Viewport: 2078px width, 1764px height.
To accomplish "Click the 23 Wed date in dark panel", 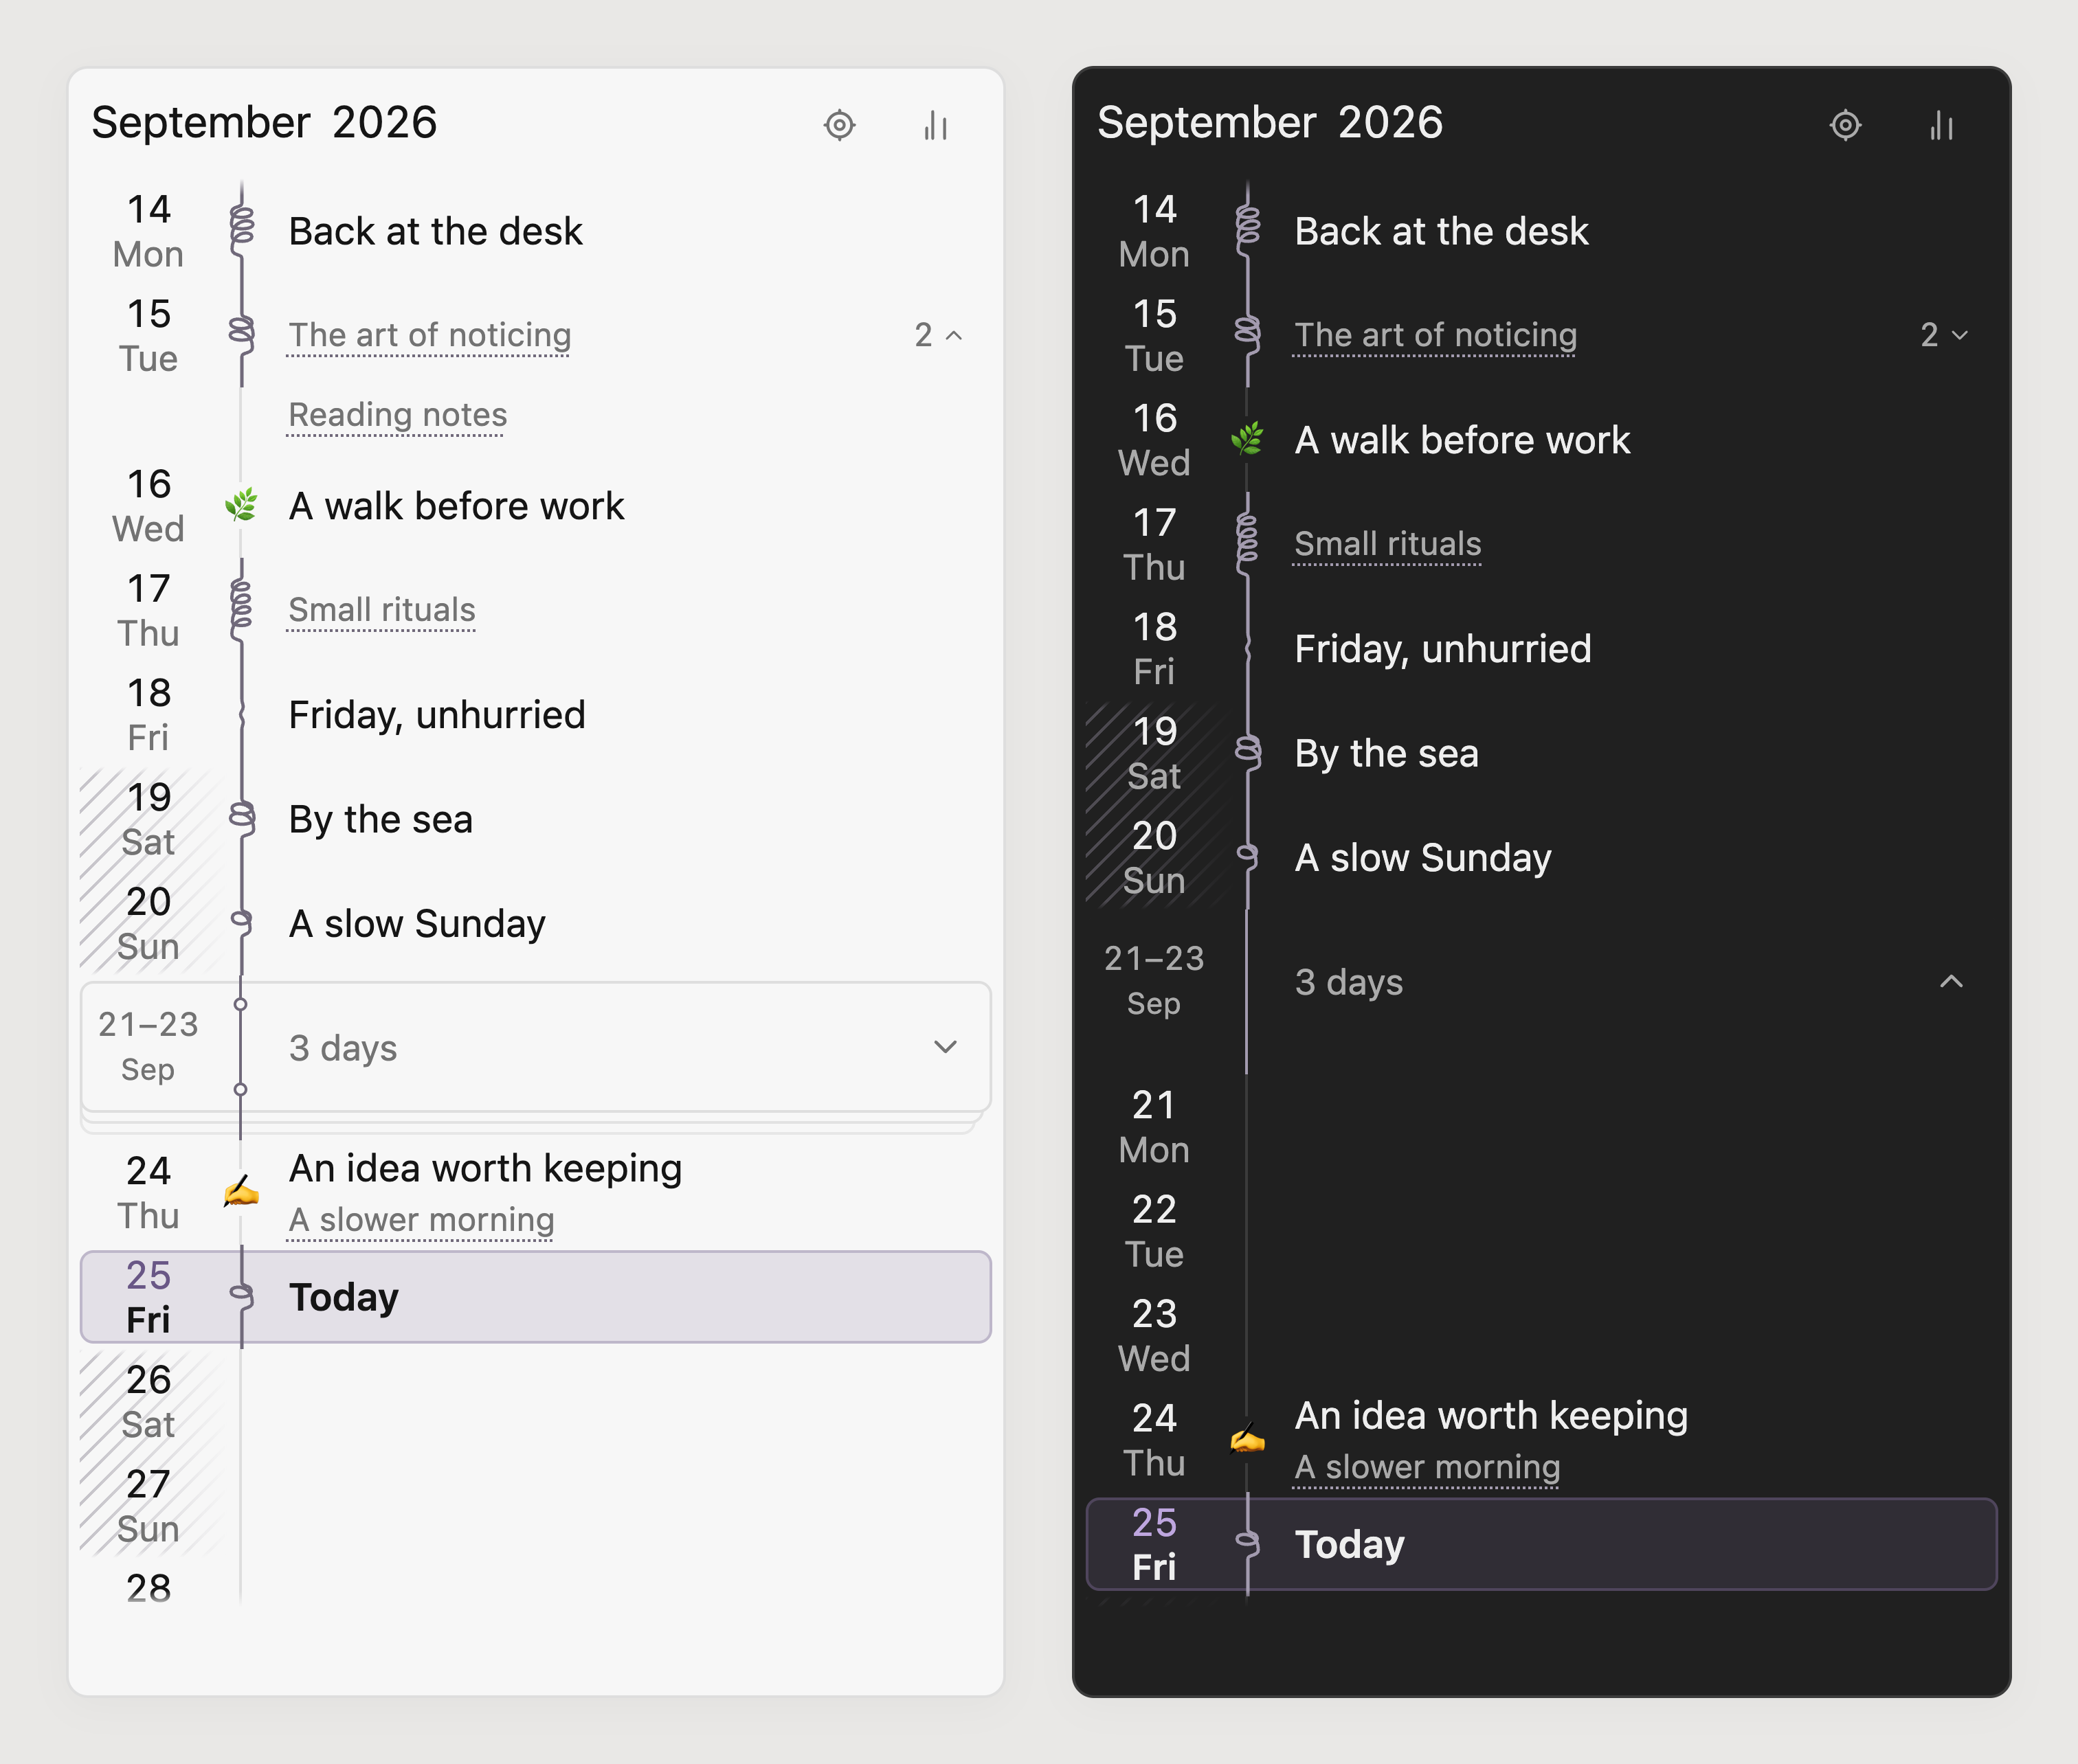I will click(x=1154, y=1335).
